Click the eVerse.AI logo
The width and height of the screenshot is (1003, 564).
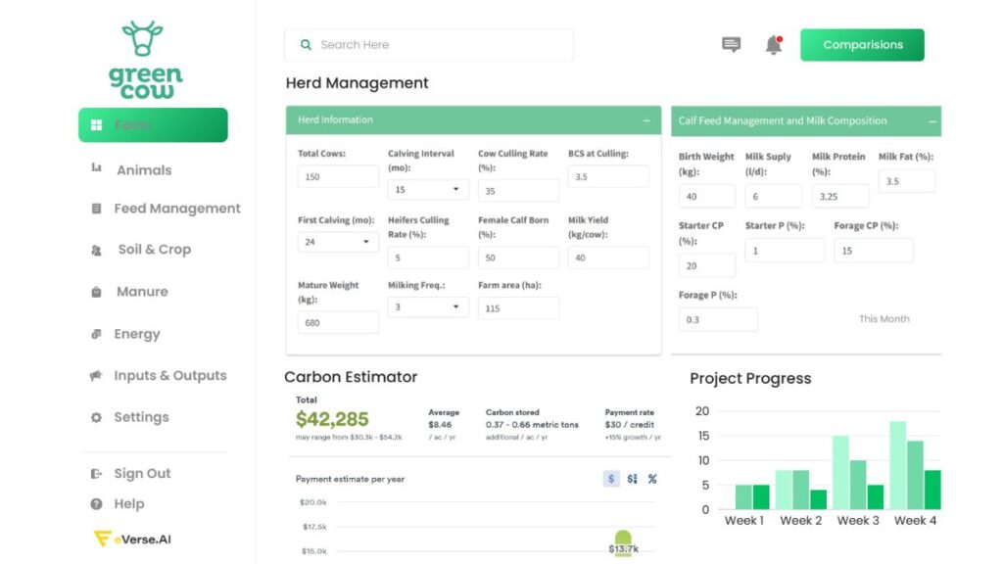tap(132, 539)
